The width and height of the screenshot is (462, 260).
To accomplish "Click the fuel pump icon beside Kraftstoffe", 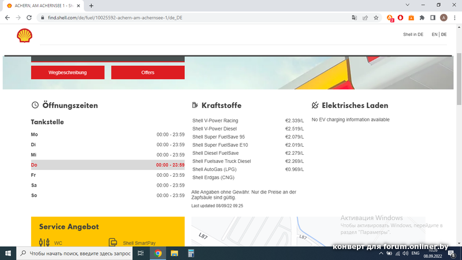I will point(195,105).
